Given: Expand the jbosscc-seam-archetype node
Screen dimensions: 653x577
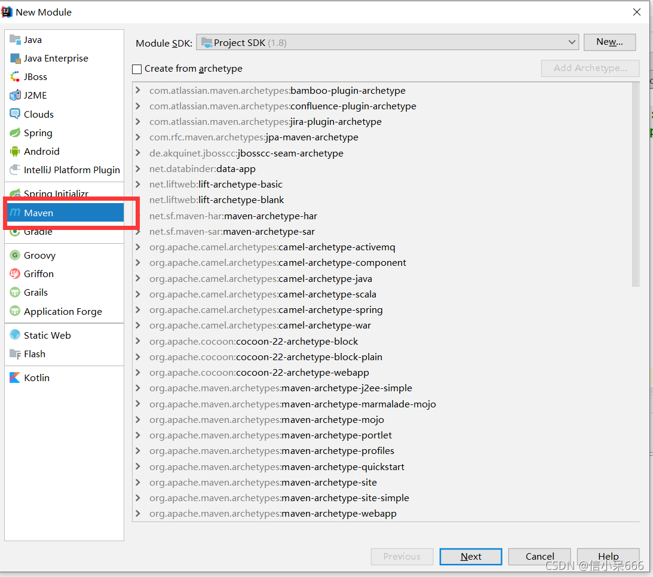Looking at the screenshot, I should point(138,153).
